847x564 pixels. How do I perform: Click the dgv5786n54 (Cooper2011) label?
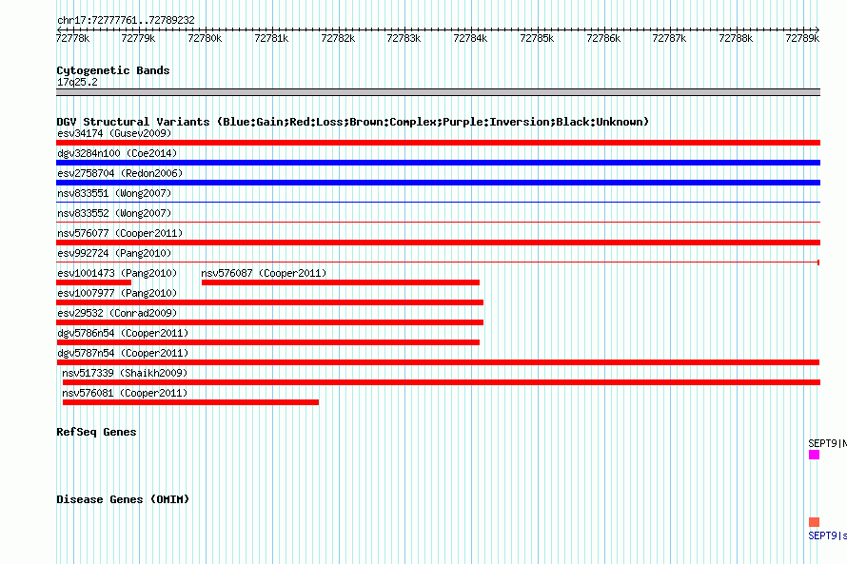[123, 333]
